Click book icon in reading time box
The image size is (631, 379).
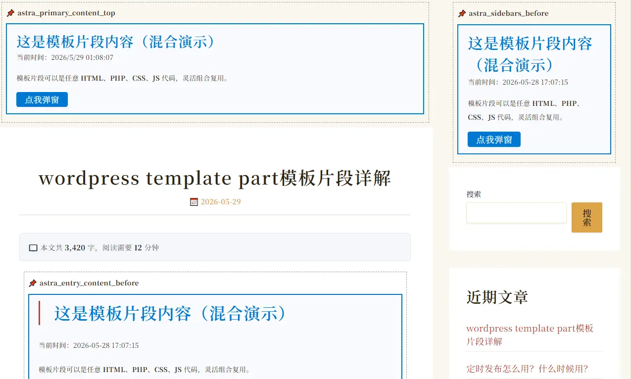click(33, 248)
